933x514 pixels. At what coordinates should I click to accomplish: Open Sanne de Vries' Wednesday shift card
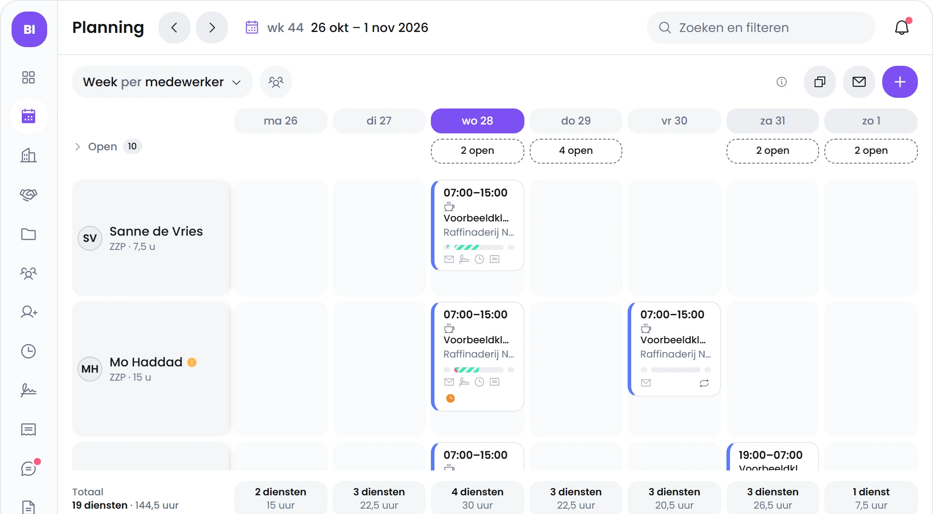pyautogui.click(x=478, y=225)
